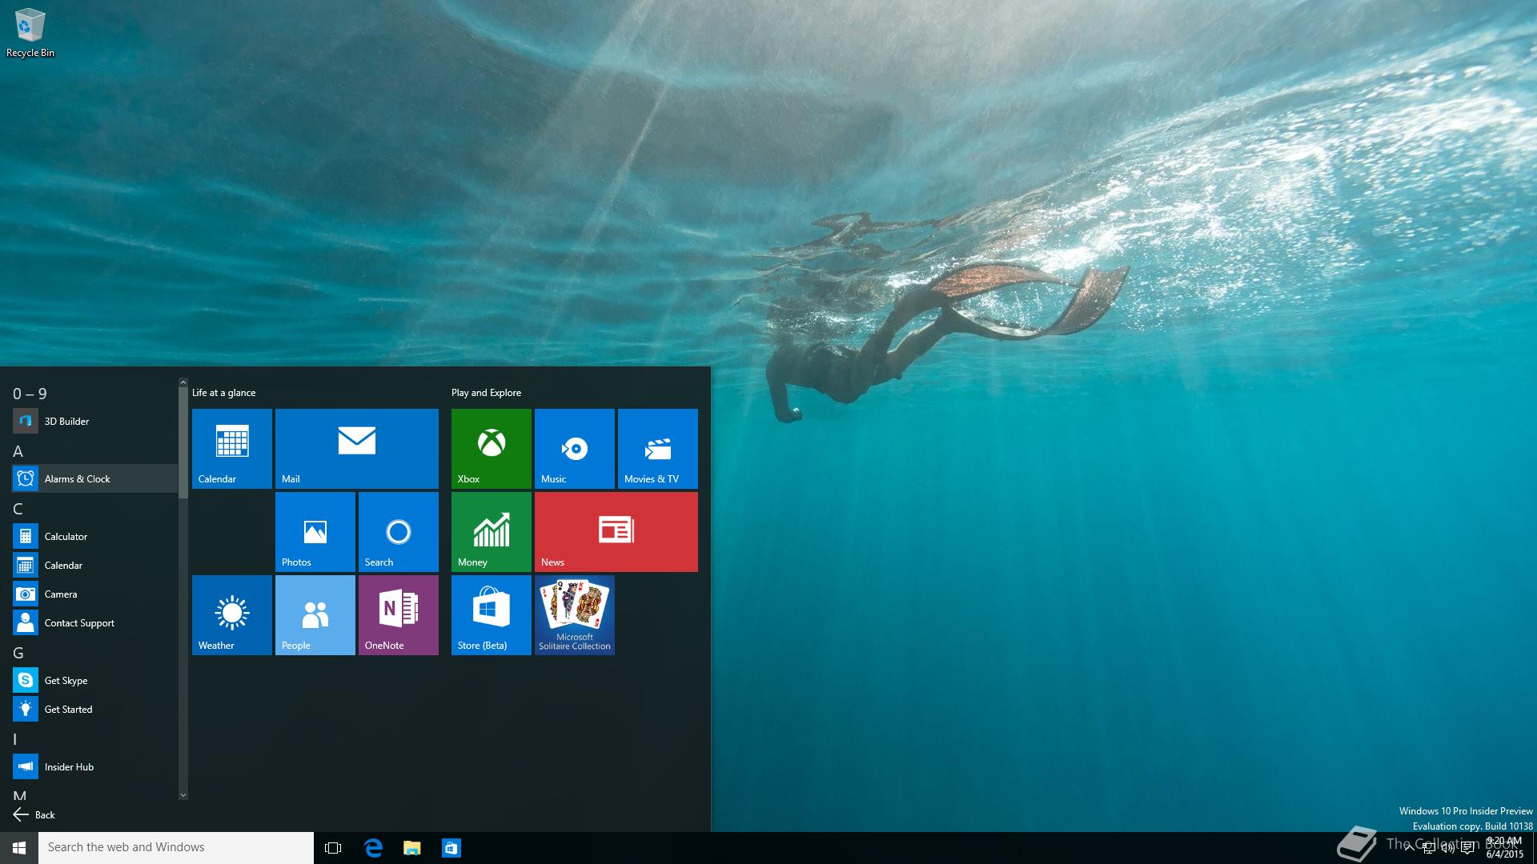
Task: Go Back from the all apps list
Action: click(34, 814)
